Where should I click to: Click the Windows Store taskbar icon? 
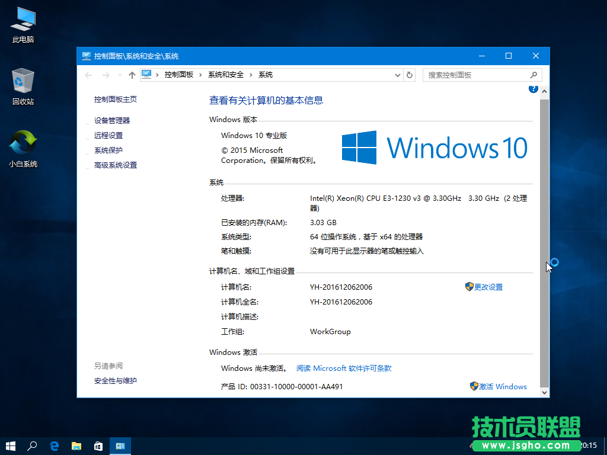(98, 446)
